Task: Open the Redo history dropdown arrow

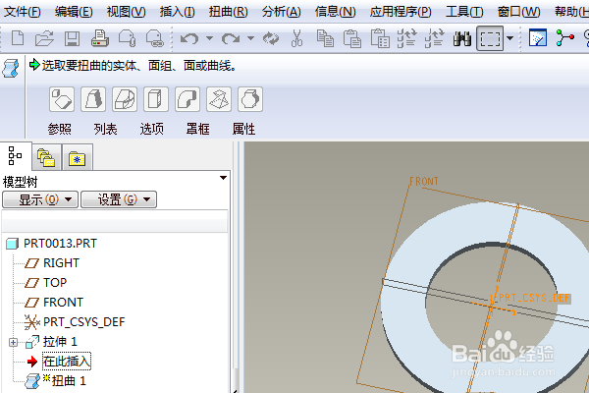Action: 251,38
